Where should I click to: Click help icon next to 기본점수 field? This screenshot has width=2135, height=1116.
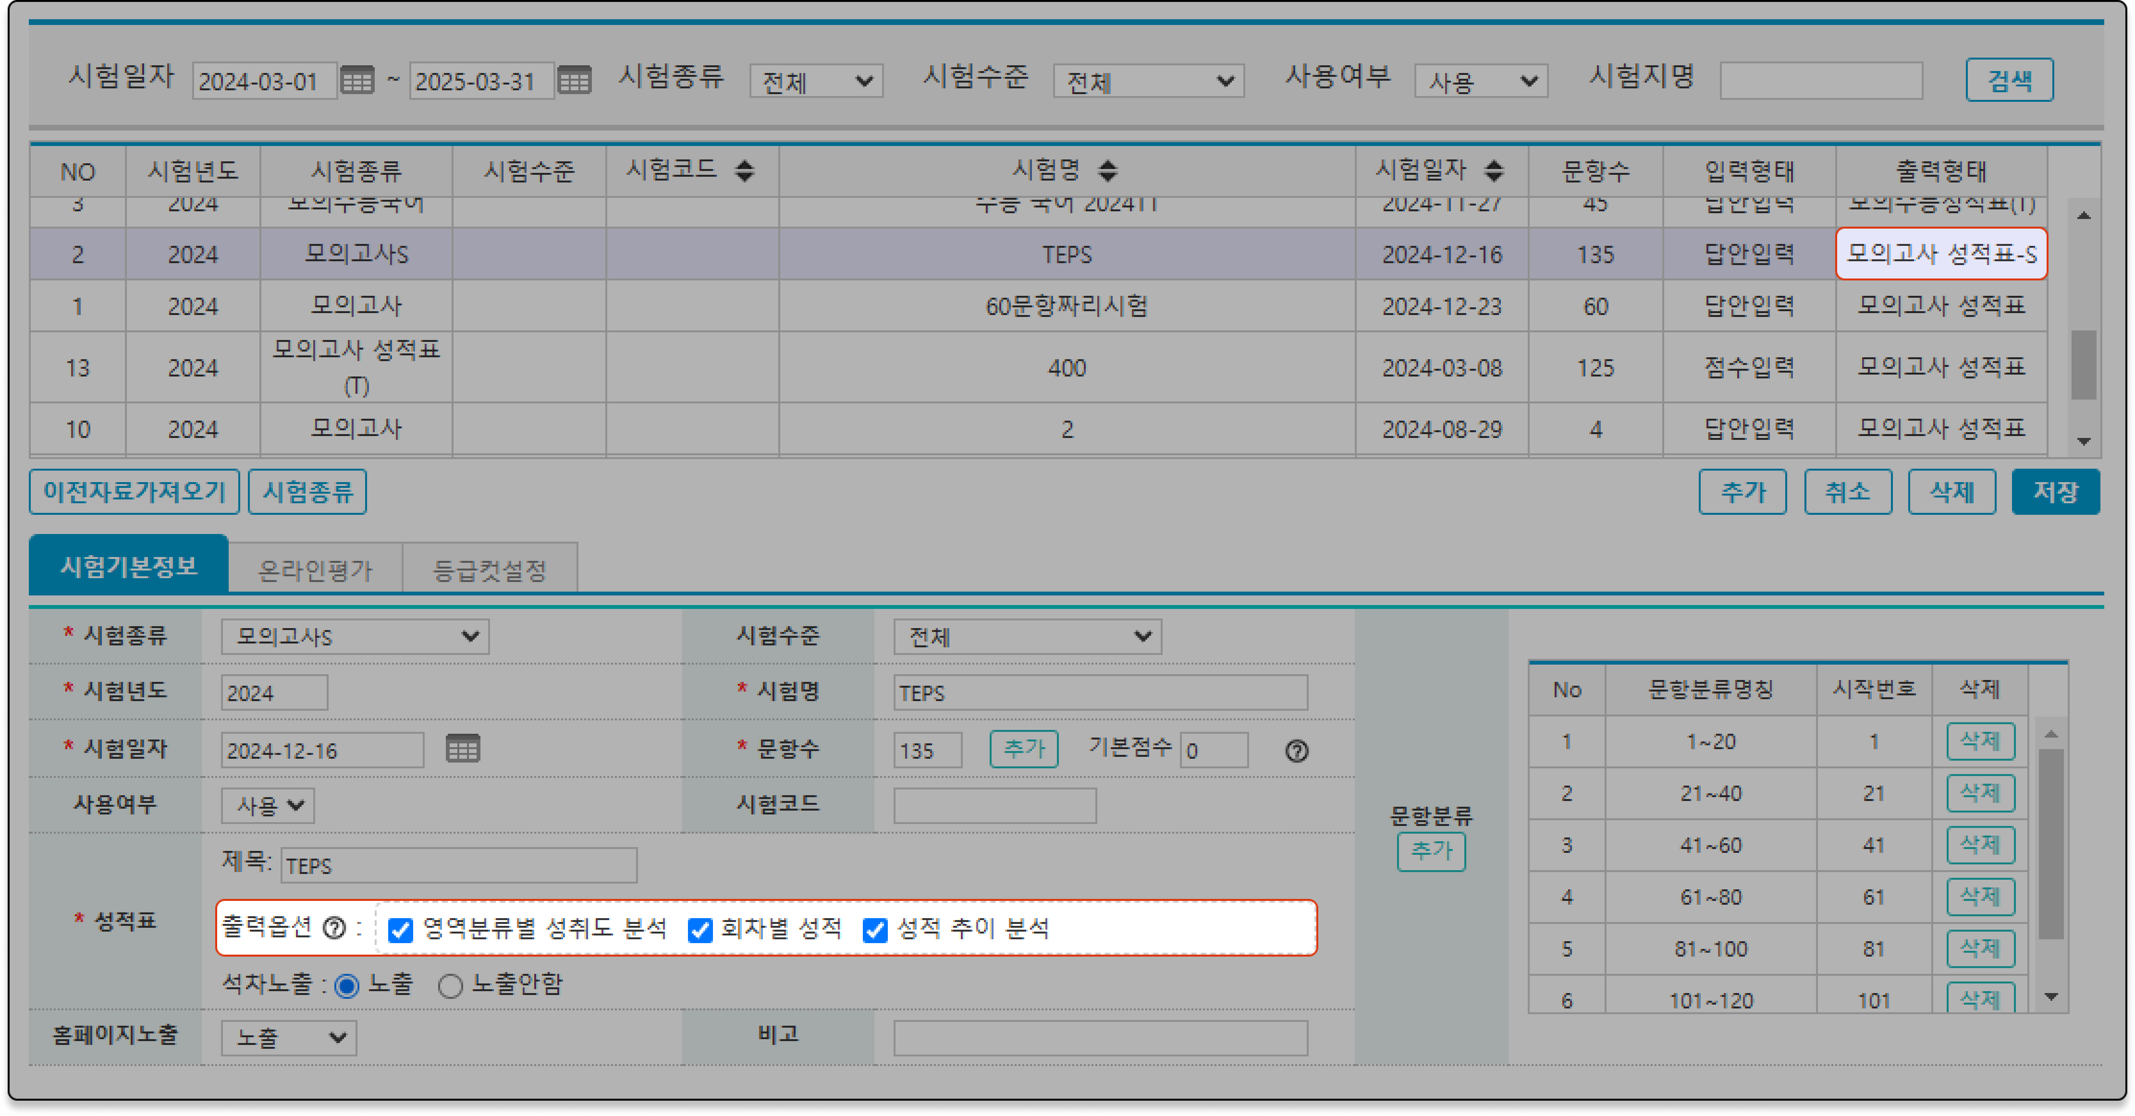[x=1296, y=751]
